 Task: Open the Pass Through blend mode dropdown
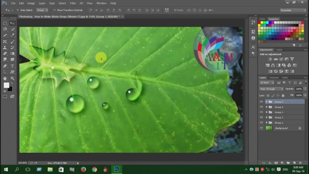point(271,89)
